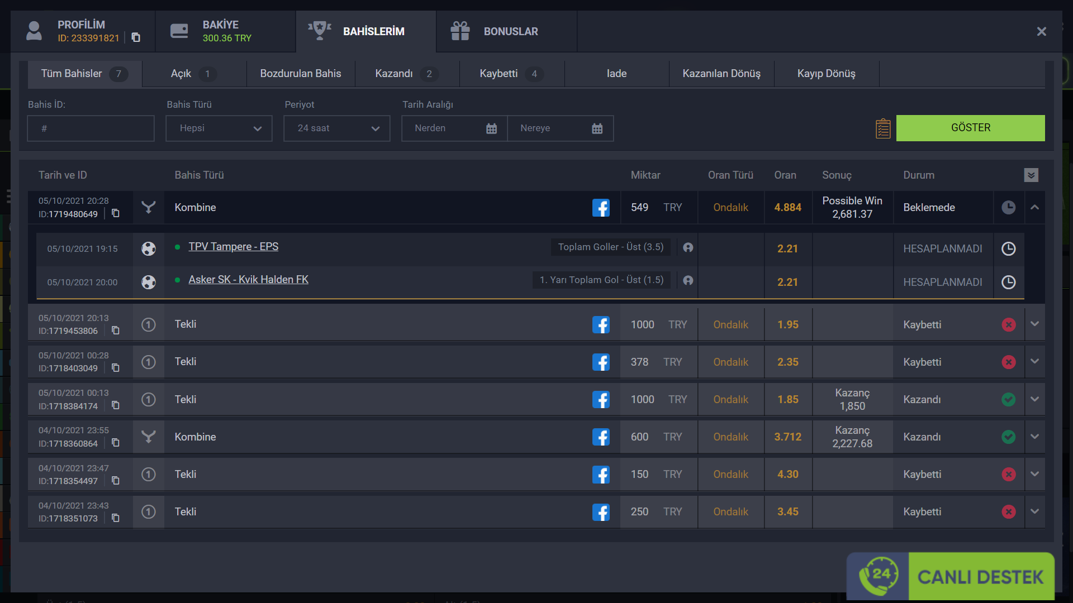Expand bet 1718351073 details
1073x603 pixels.
pos(1034,511)
